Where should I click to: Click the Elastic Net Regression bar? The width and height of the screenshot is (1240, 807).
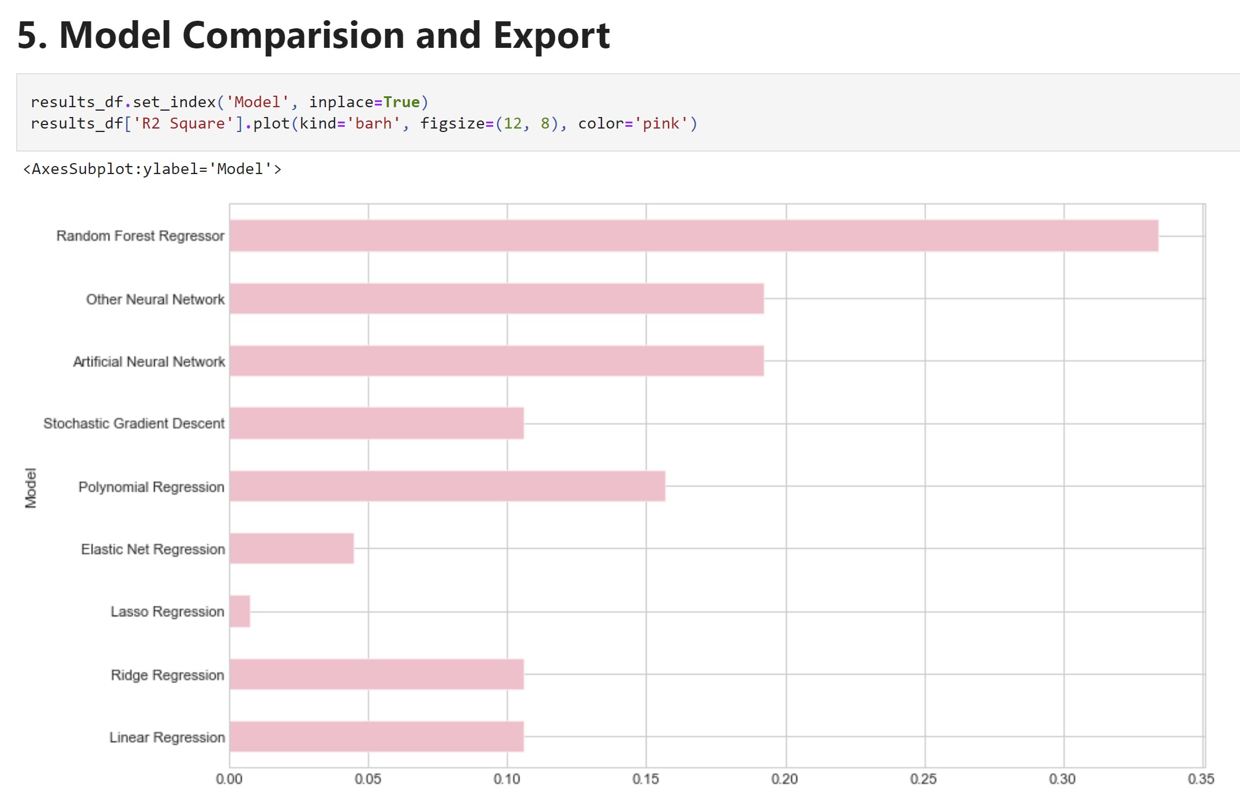point(291,548)
